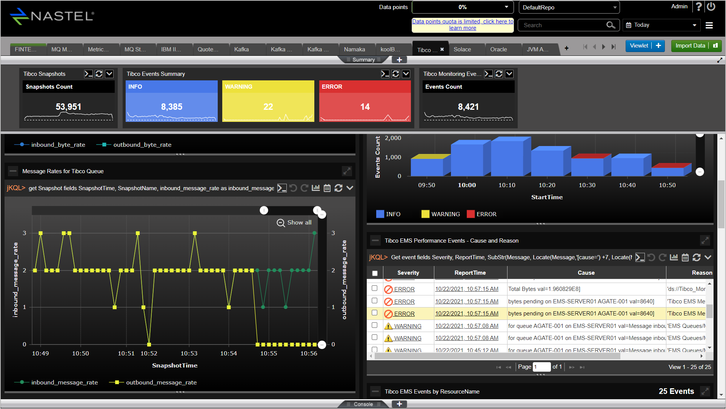Expand Tibco Events Summary options chevron

point(406,74)
